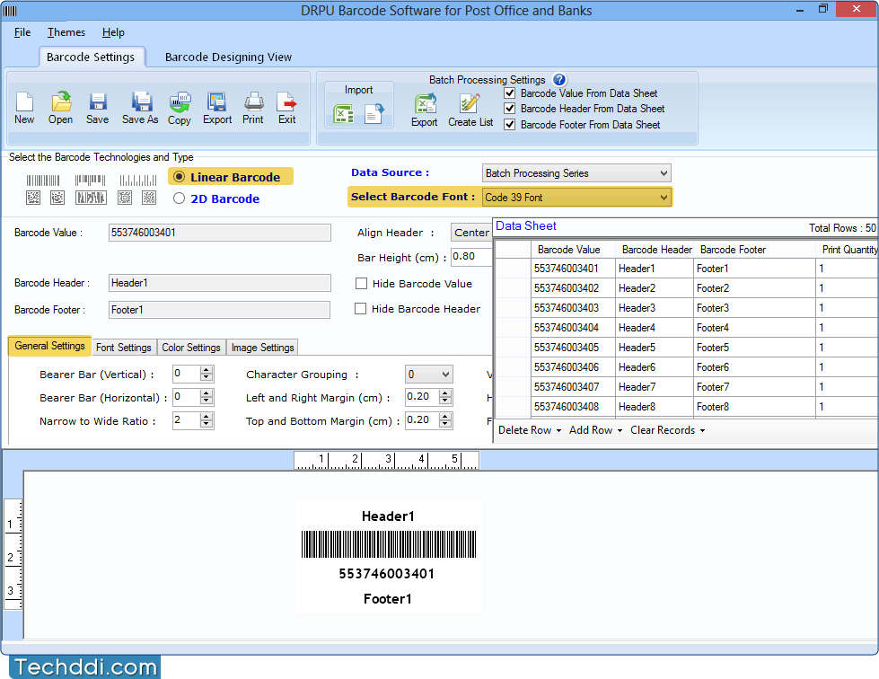Adjust Left and Right Margin spinner

445,398
